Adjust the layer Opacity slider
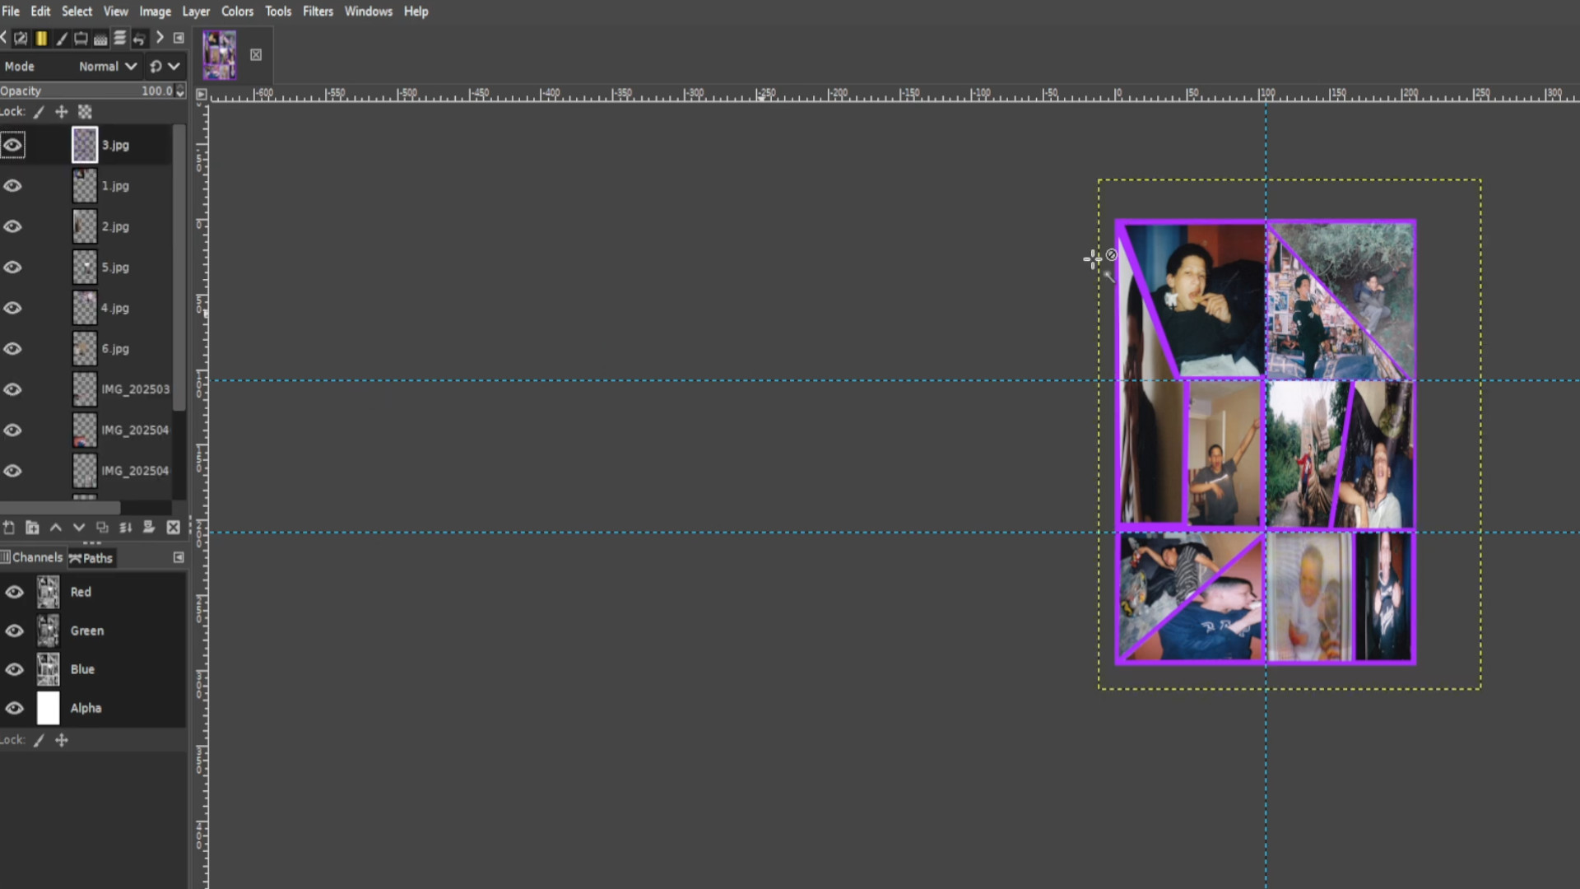Screen dimensions: 1580x889 pos(86,91)
